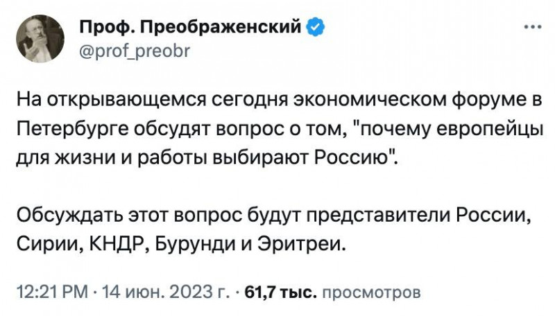
Task: Click the quoted phrase почему европейцы
Action: [449, 130]
